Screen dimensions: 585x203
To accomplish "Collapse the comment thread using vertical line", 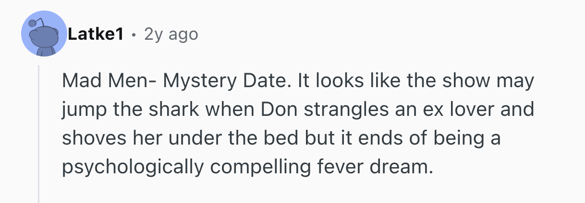I will 39,134.
